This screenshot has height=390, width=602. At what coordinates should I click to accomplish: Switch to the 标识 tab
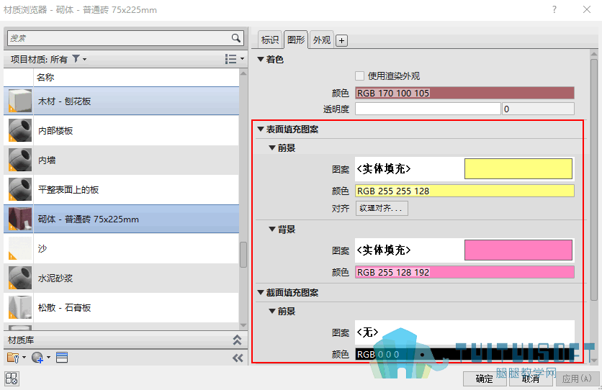269,40
